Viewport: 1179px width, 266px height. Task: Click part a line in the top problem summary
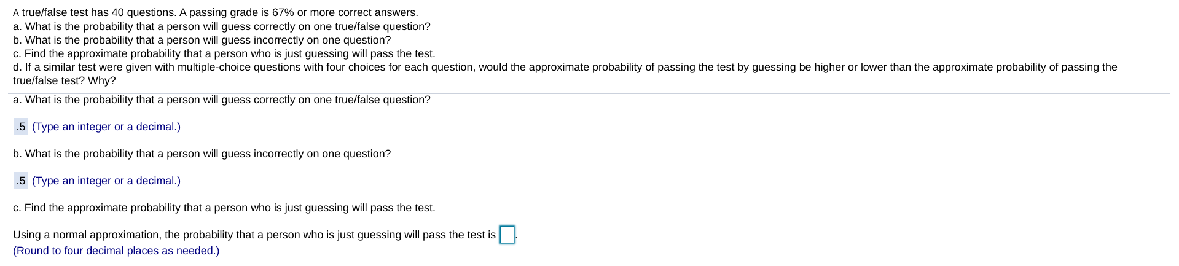tap(222, 26)
